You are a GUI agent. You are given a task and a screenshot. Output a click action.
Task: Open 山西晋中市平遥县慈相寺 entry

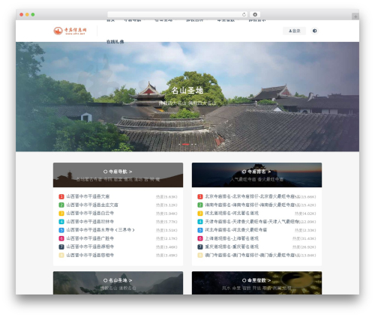pyautogui.click(x=90, y=255)
